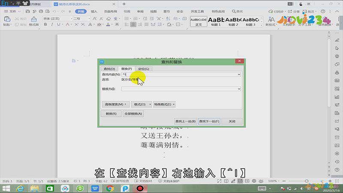Open the 文件 menu
This screenshot has height=193, width=343.
pos(12,11)
